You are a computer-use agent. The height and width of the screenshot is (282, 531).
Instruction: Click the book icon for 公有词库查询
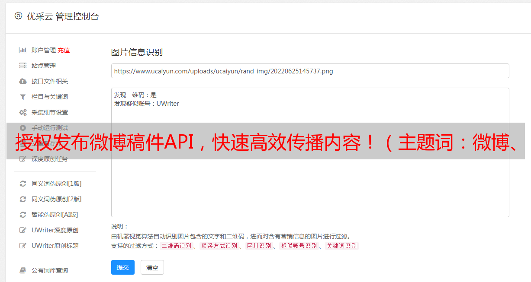pos(23,270)
